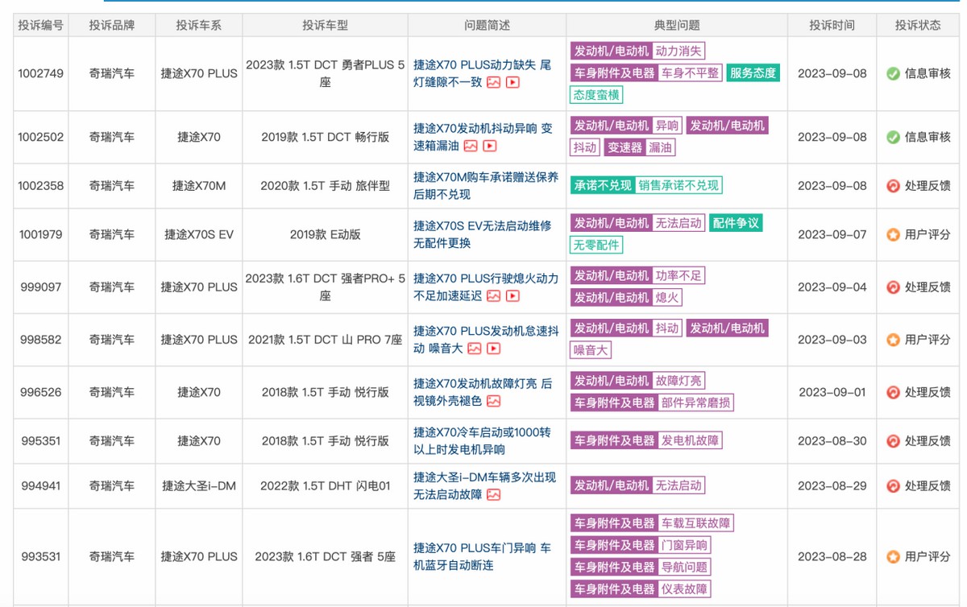Open the link '捷途X70 PLUS车门异响 车机蓝牙自动断连'
Screen dimensions: 967x607
(x=483, y=556)
